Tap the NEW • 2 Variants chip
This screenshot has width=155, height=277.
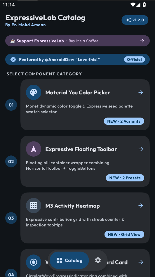(124, 121)
